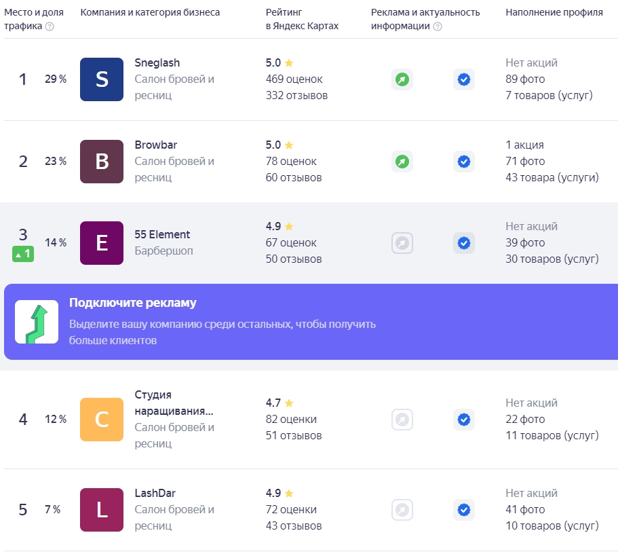Image resolution: width=618 pixels, height=554 pixels.
Task: Open the Browbar 'B' logo thumbnail
Action: point(102,162)
